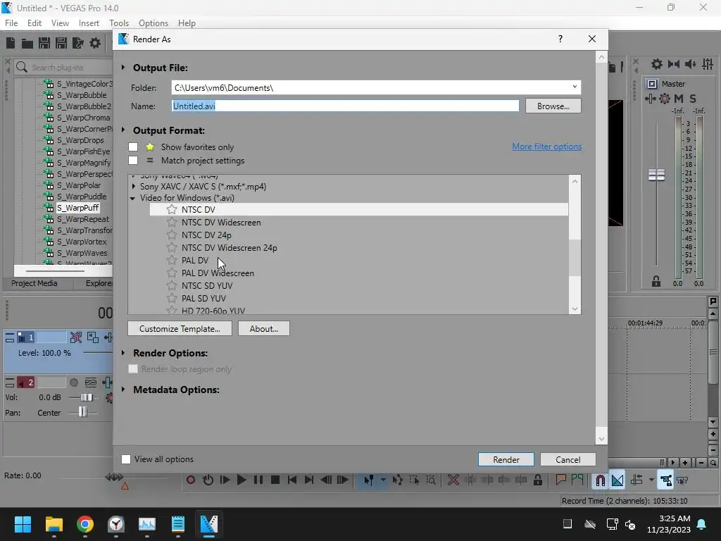Open the Insert menu

[89, 23]
